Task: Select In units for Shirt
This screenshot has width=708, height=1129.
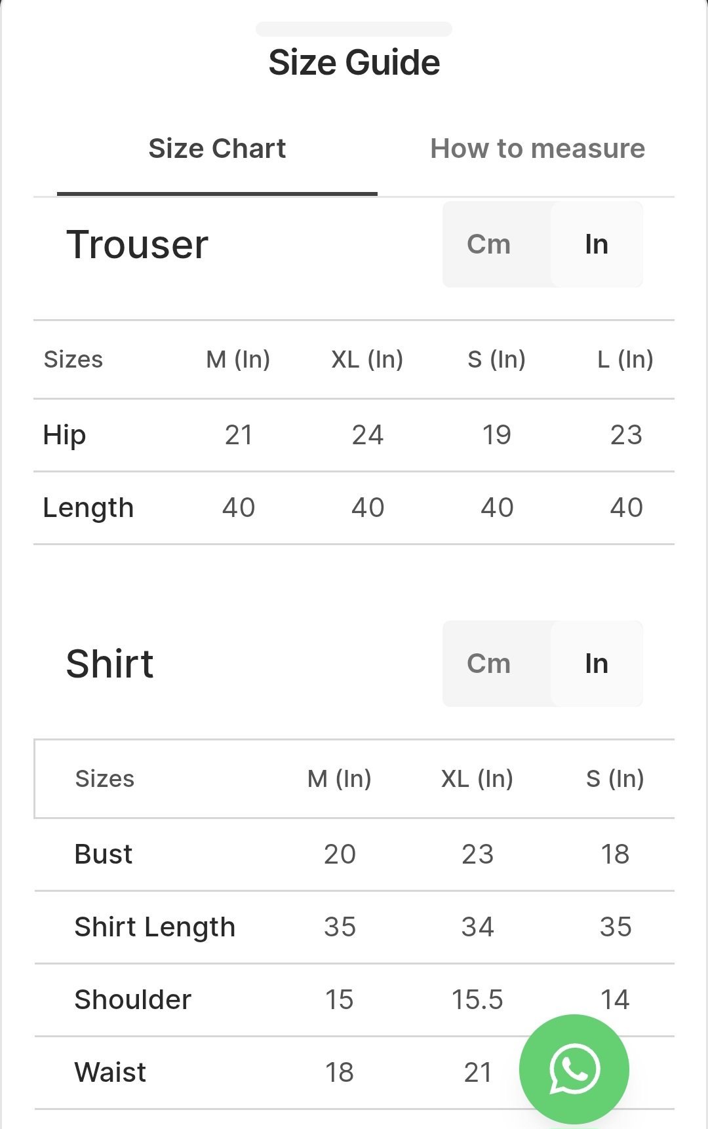Action: pyautogui.click(x=597, y=664)
